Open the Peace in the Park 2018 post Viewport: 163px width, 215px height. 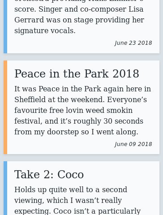click(x=77, y=73)
